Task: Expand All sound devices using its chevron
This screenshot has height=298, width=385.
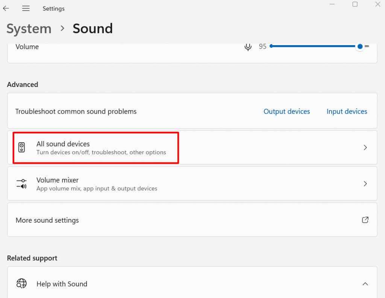Action: point(365,147)
